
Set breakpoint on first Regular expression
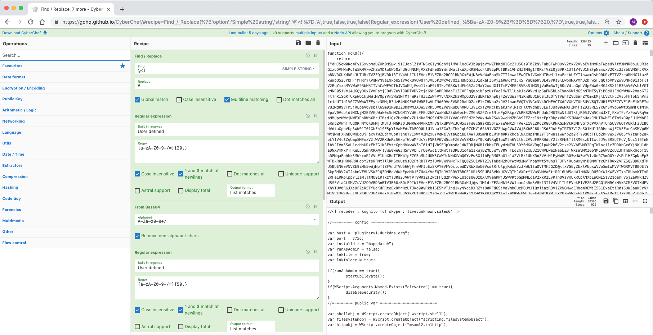[x=315, y=116]
